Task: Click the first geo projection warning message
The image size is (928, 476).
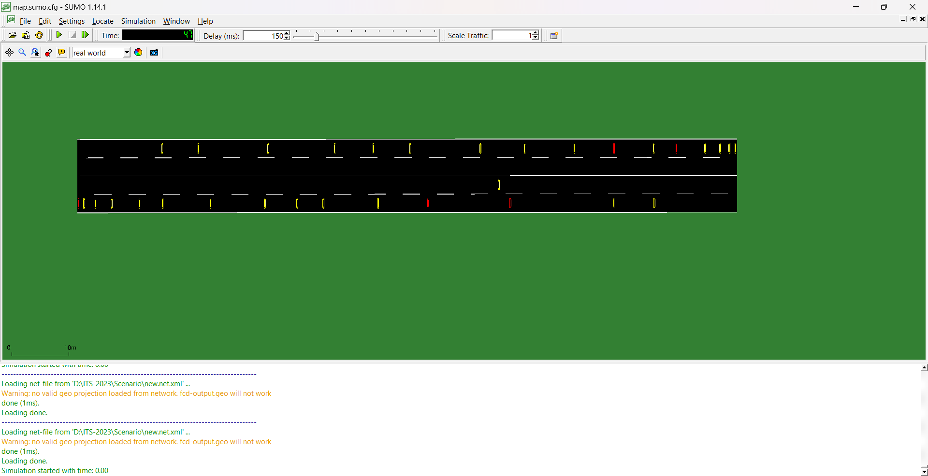Action: coord(136,393)
